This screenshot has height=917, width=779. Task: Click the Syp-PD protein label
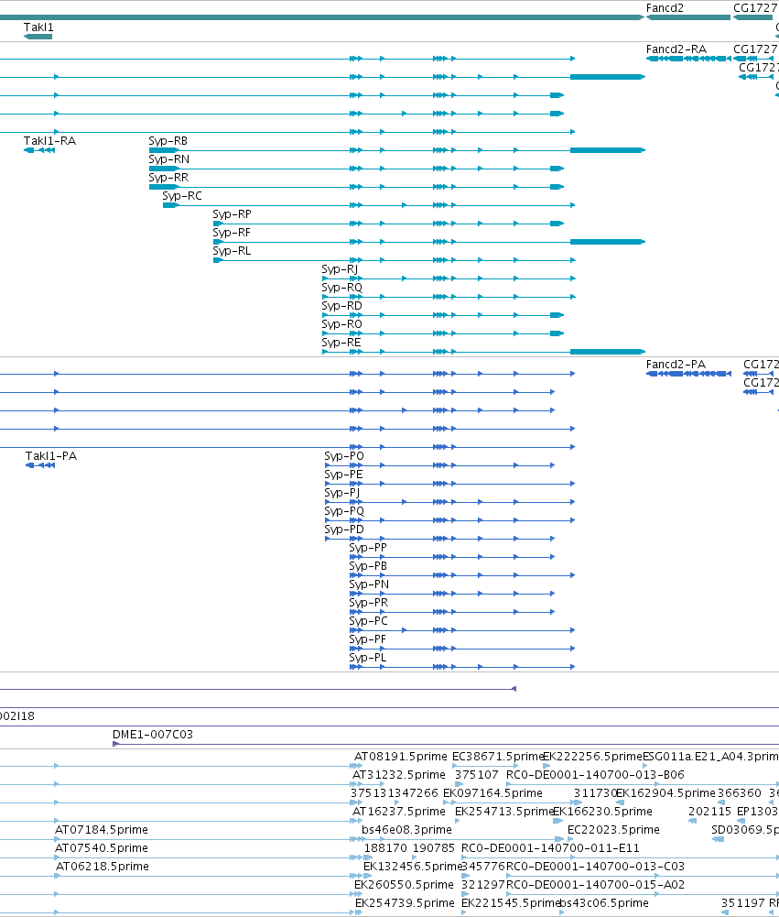point(344,529)
